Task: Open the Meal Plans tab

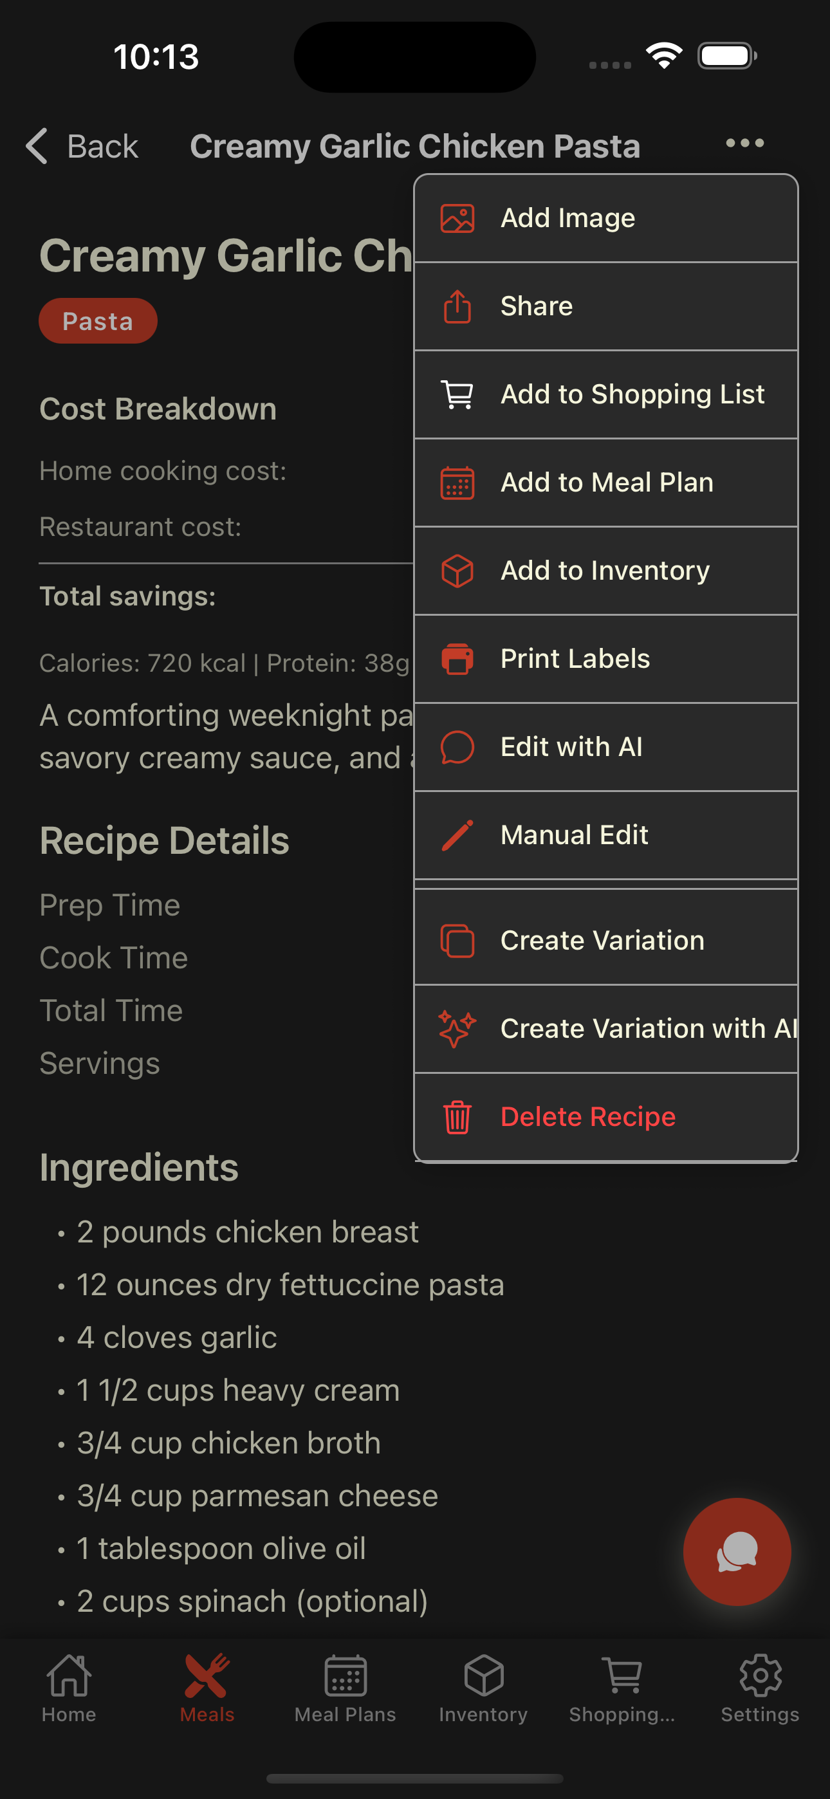Action: [x=345, y=1687]
